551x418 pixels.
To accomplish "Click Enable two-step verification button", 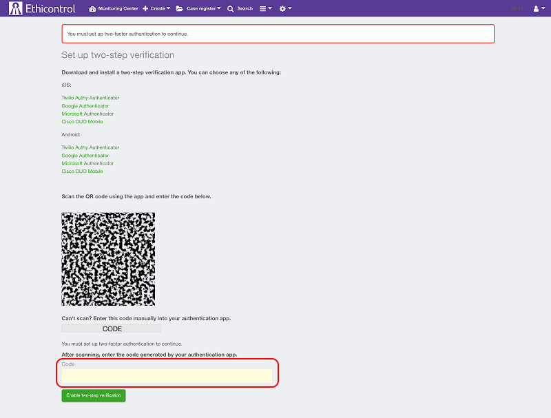I will [94, 395].
